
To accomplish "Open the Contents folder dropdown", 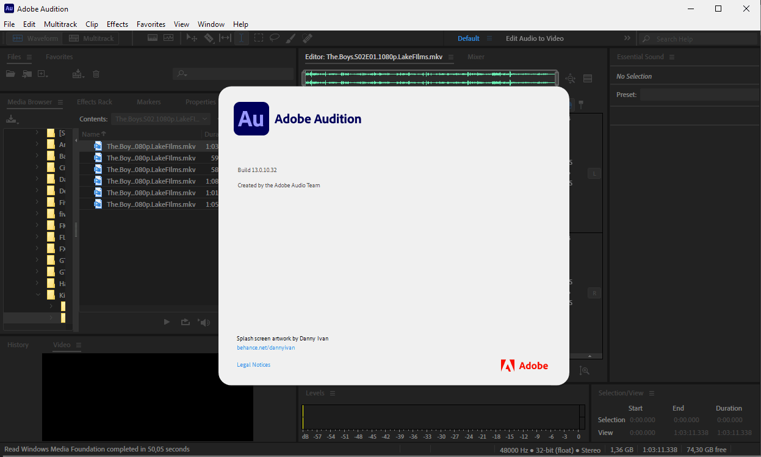I will tap(161, 119).
